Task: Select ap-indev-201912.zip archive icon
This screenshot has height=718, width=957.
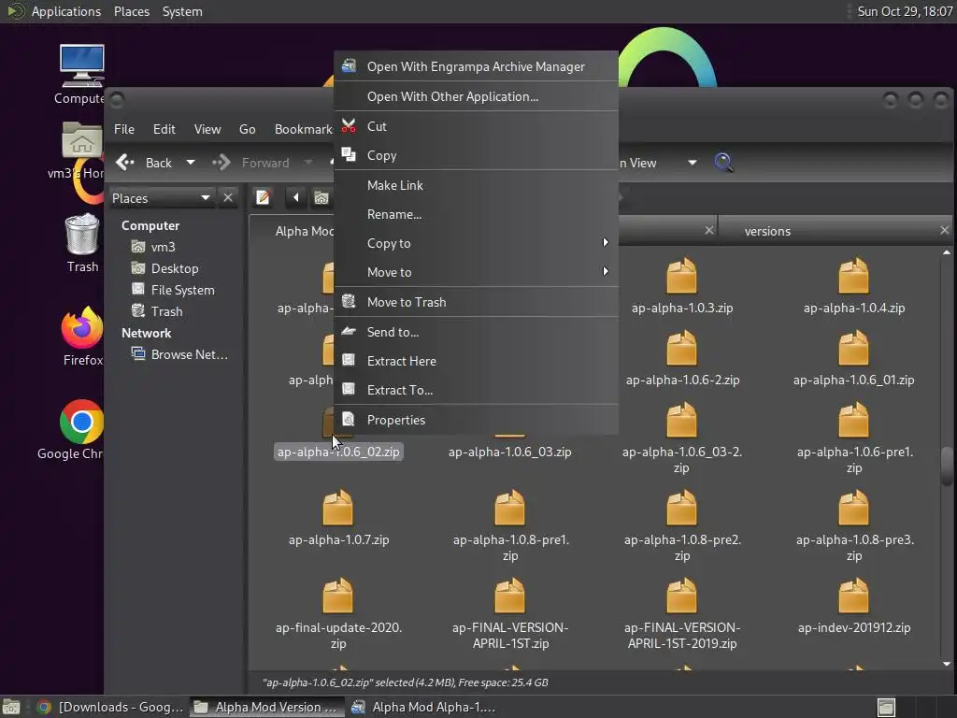Action: (x=854, y=596)
